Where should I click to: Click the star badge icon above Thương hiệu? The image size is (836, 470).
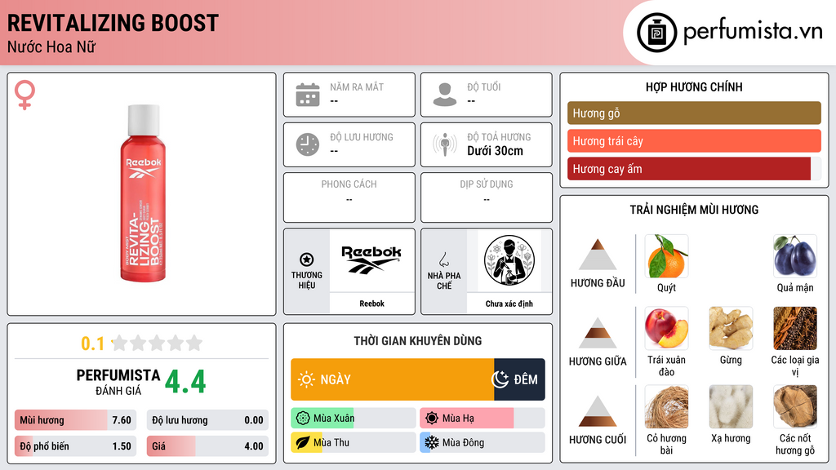307,259
